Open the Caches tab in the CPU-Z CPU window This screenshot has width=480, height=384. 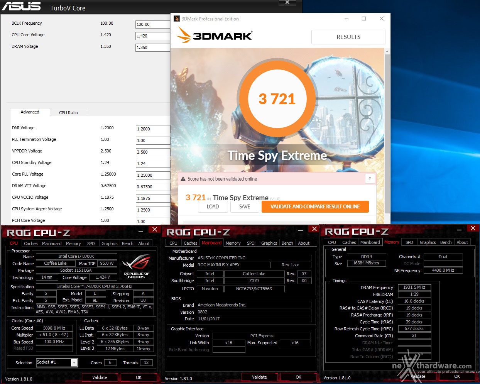tap(31, 244)
